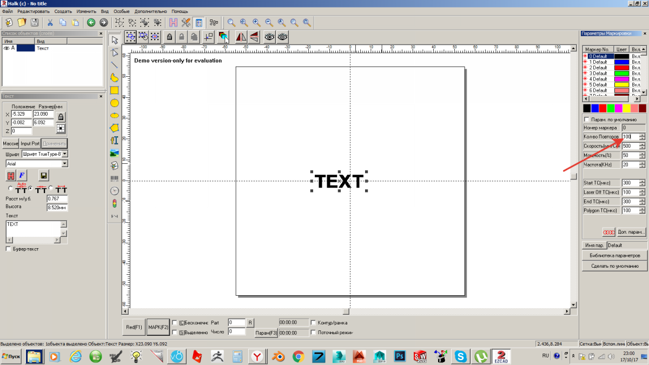This screenshot has width=649, height=365.
Task: Enable the Контур/рамка checkbox
Action: tap(314, 323)
